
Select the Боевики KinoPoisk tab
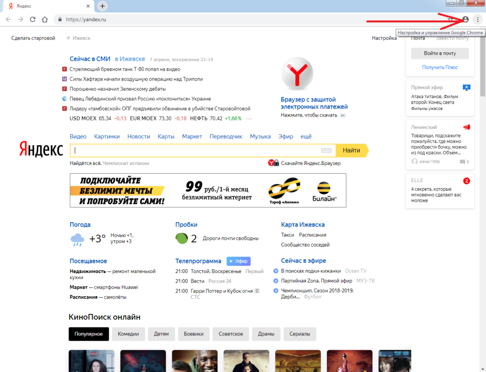pyautogui.click(x=194, y=334)
